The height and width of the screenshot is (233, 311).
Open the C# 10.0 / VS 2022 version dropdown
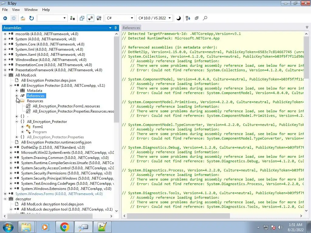coord(155,18)
